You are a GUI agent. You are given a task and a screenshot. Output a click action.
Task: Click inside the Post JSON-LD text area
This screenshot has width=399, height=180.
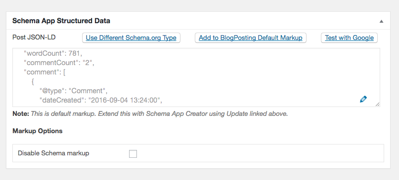click(x=196, y=77)
